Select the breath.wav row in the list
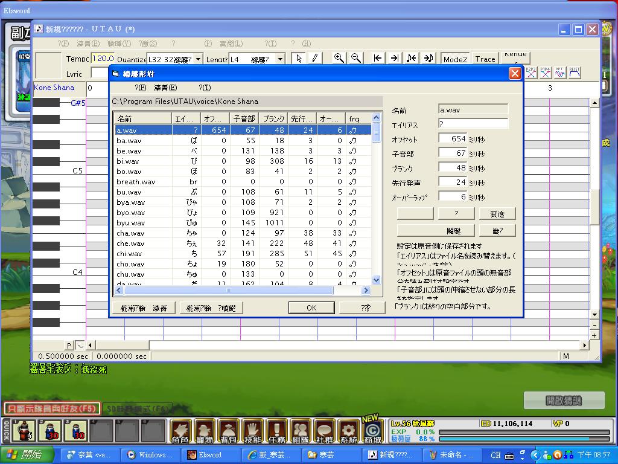The width and height of the screenshot is (618, 464). [243, 182]
